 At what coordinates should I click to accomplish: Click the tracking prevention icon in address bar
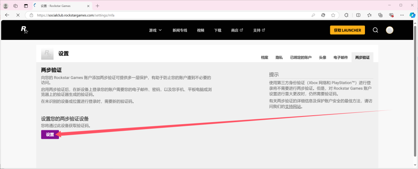coord(323,15)
